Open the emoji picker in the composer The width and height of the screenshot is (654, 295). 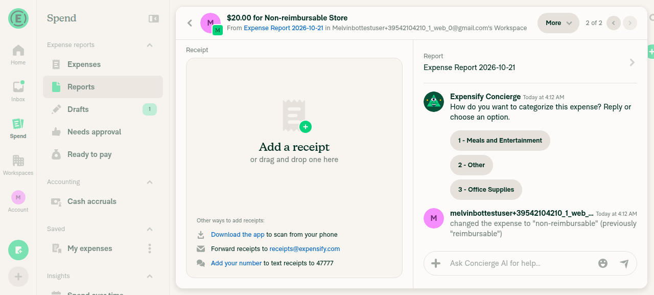pyautogui.click(x=603, y=263)
